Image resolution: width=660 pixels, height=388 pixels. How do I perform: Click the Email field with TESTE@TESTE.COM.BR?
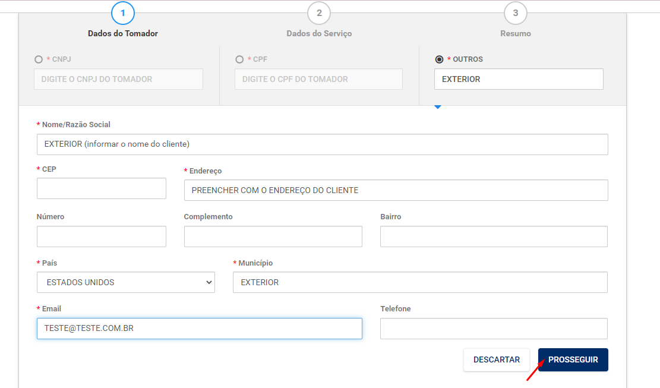pyautogui.click(x=200, y=329)
